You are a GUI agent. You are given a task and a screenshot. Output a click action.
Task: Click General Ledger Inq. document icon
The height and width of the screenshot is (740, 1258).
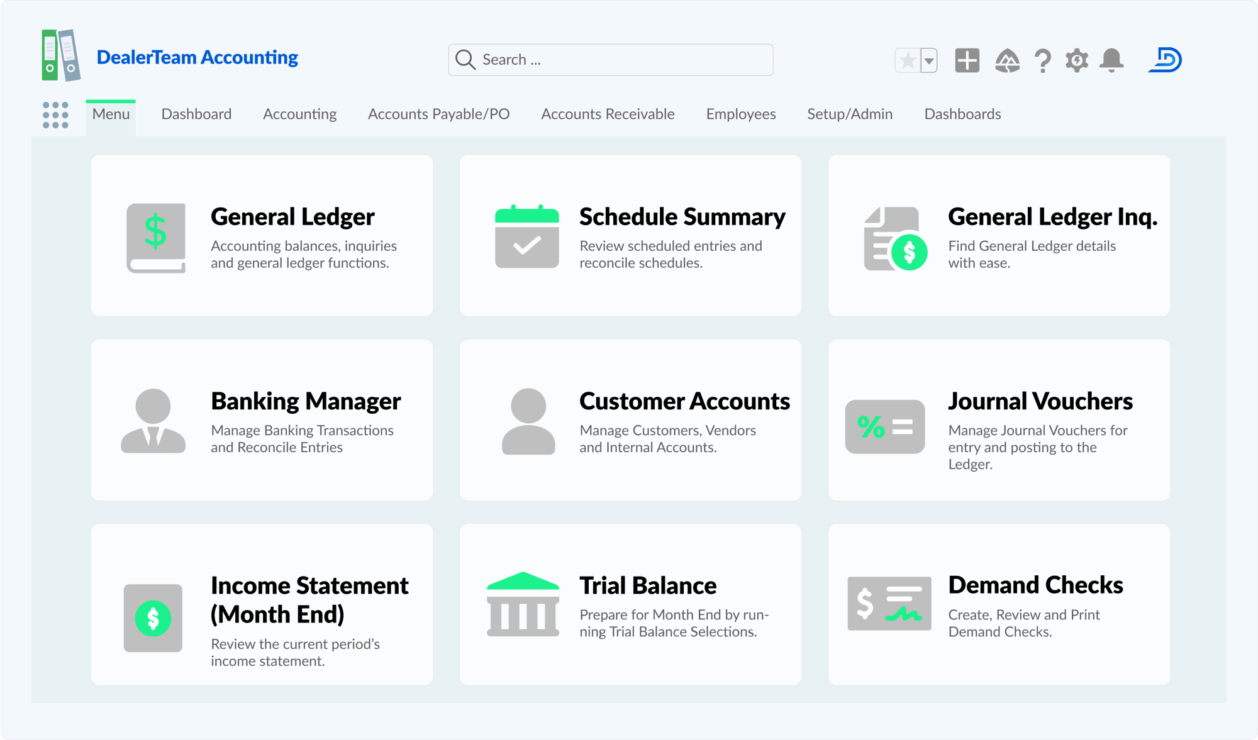click(896, 239)
